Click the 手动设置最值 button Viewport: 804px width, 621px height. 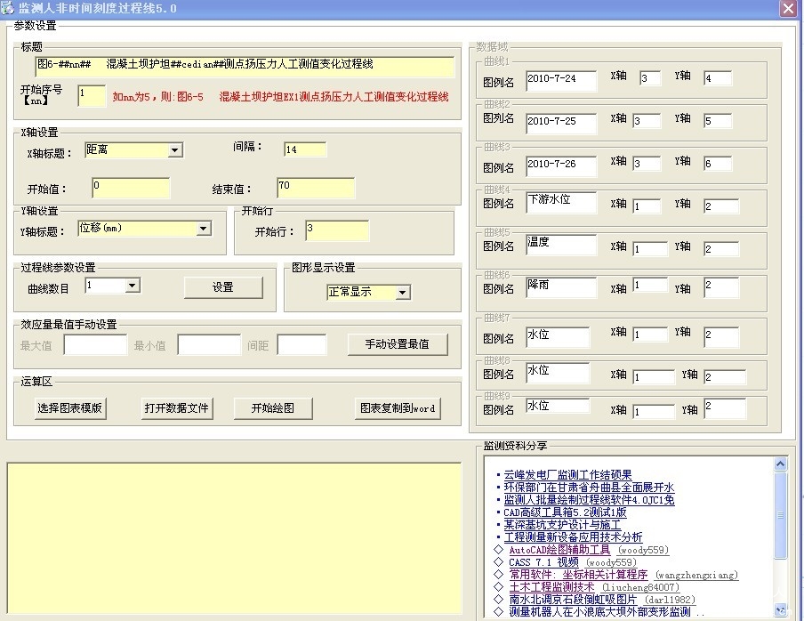coord(398,344)
